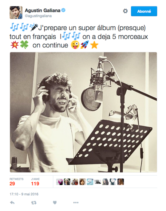
Task: Open the last liker avatar in row
Action: point(121,182)
